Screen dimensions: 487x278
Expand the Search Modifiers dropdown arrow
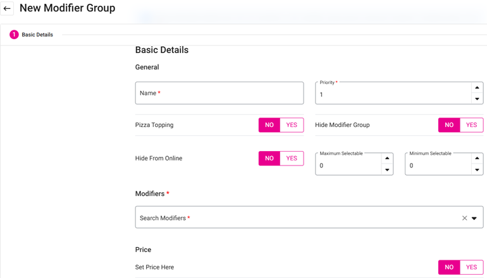click(474, 218)
